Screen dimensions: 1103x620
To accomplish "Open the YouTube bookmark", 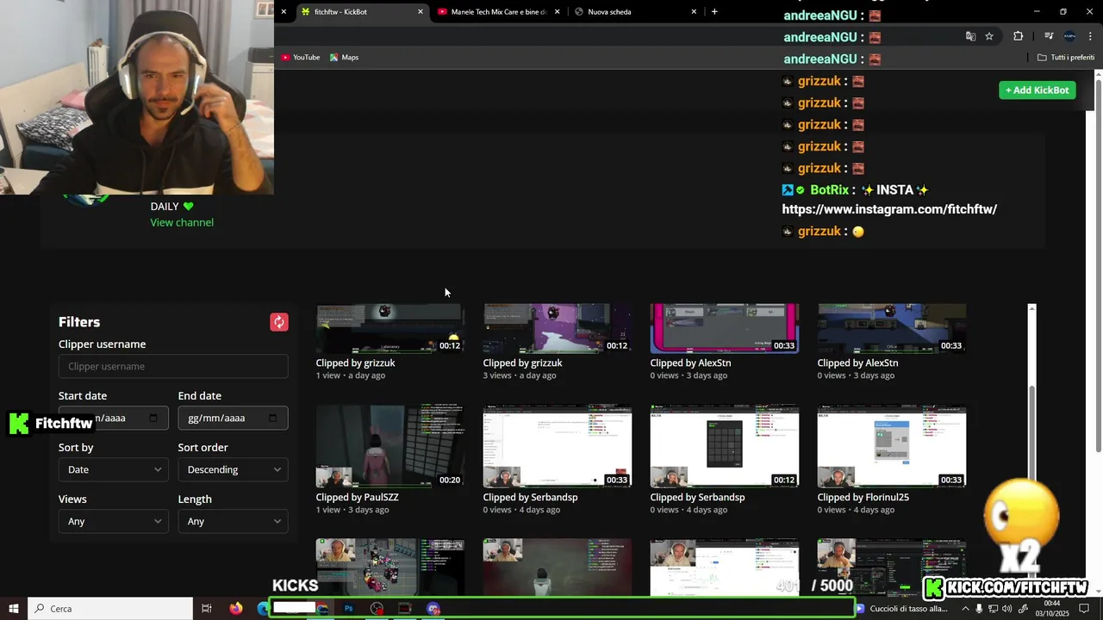I will click(x=300, y=57).
